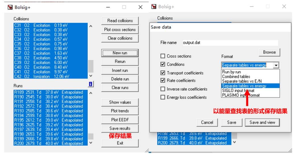Select collision C37 O2 Excitation 1.63 eV
Screen dimensions: 294x154
pyautogui.click(x=51, y=53)
